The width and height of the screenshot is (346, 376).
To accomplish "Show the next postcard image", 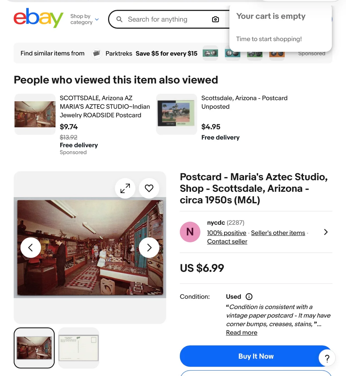I will pos(149,247).
